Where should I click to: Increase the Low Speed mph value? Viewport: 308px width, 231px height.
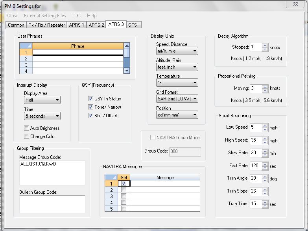[x=265, y=125]
